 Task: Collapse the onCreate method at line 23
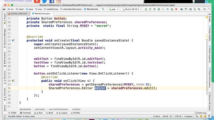[x=18, y=40]
